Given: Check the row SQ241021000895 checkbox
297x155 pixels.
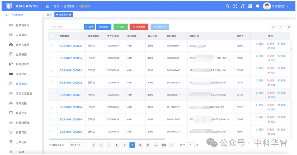Looking at the screenshot, I should (52, 46).
